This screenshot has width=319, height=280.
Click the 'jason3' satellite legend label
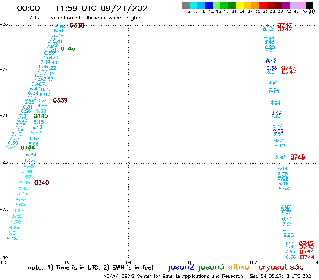point(211,267)
